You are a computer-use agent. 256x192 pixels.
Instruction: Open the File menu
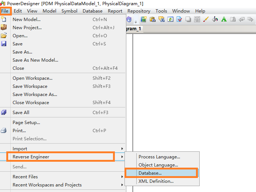tap(5, 11)
